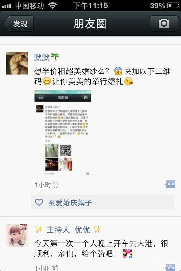The height and width of the screenshot is (271, 181).
Task: Open 主持人 优优's profile photo
Action: pyautogui.click(x=17, y=235)
